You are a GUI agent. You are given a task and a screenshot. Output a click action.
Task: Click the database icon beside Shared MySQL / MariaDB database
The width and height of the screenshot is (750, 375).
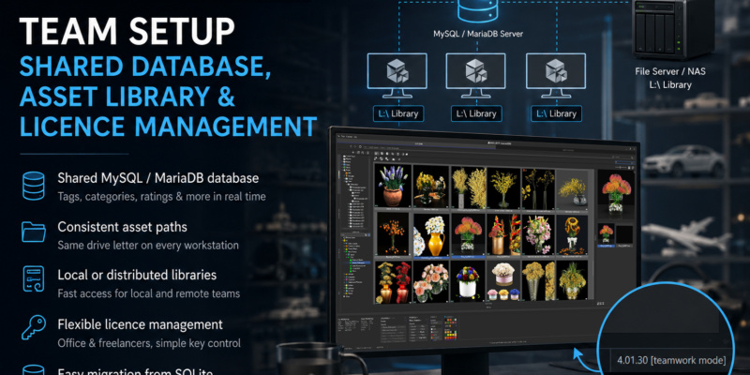(x=34, y=186)
